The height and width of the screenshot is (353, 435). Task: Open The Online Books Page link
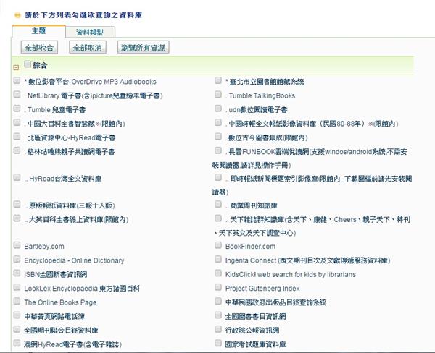coord(60,302)
